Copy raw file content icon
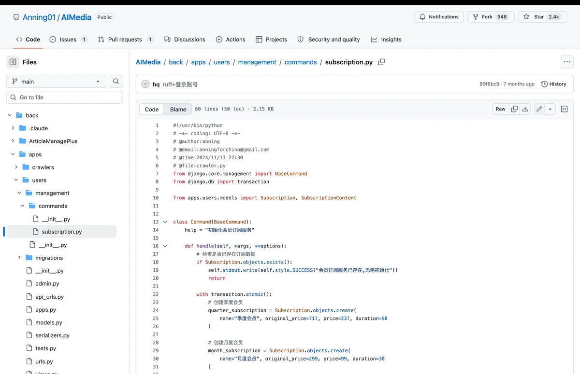Viewport: 580px width, 374px height. tap(514, 109)
